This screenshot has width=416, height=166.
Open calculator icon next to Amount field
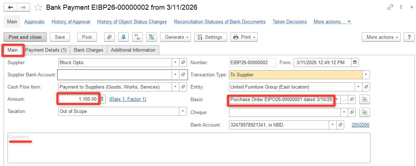102,99
